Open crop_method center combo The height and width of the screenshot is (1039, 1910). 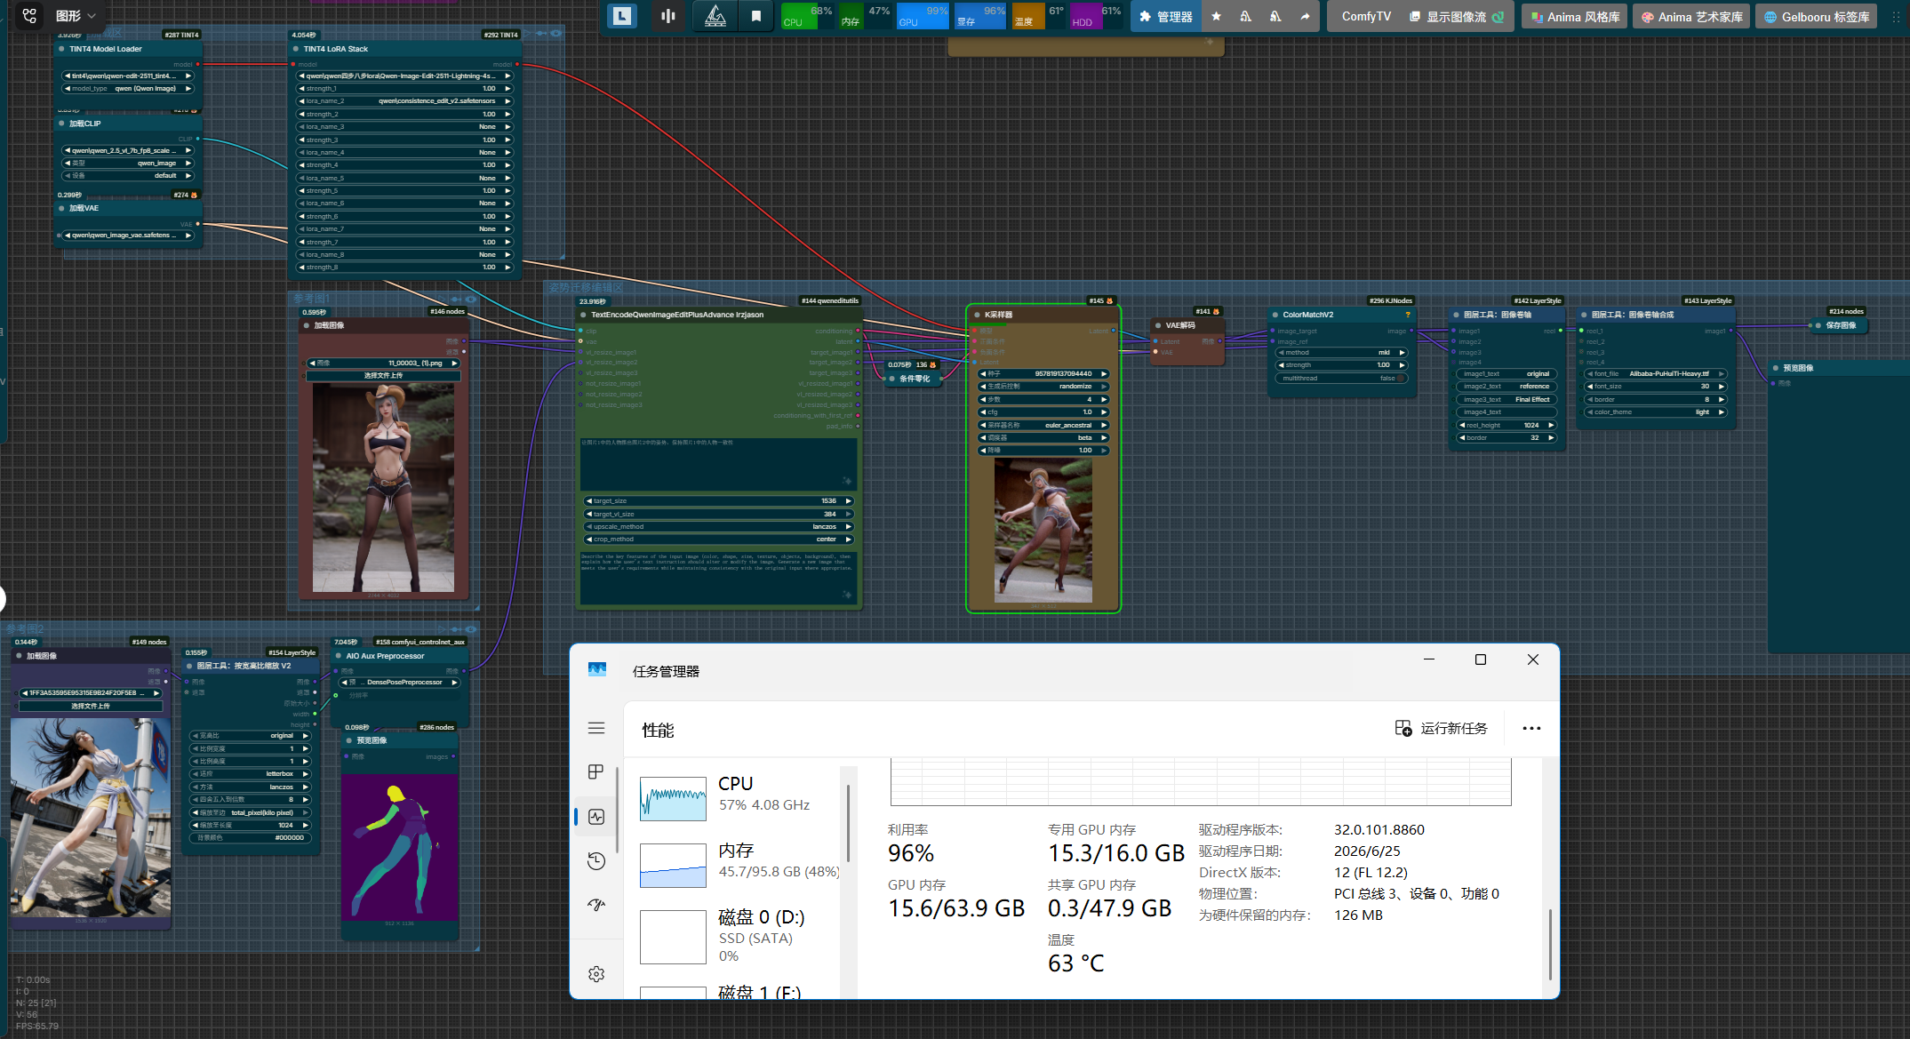pyautogui.click(x=718, y=539)
